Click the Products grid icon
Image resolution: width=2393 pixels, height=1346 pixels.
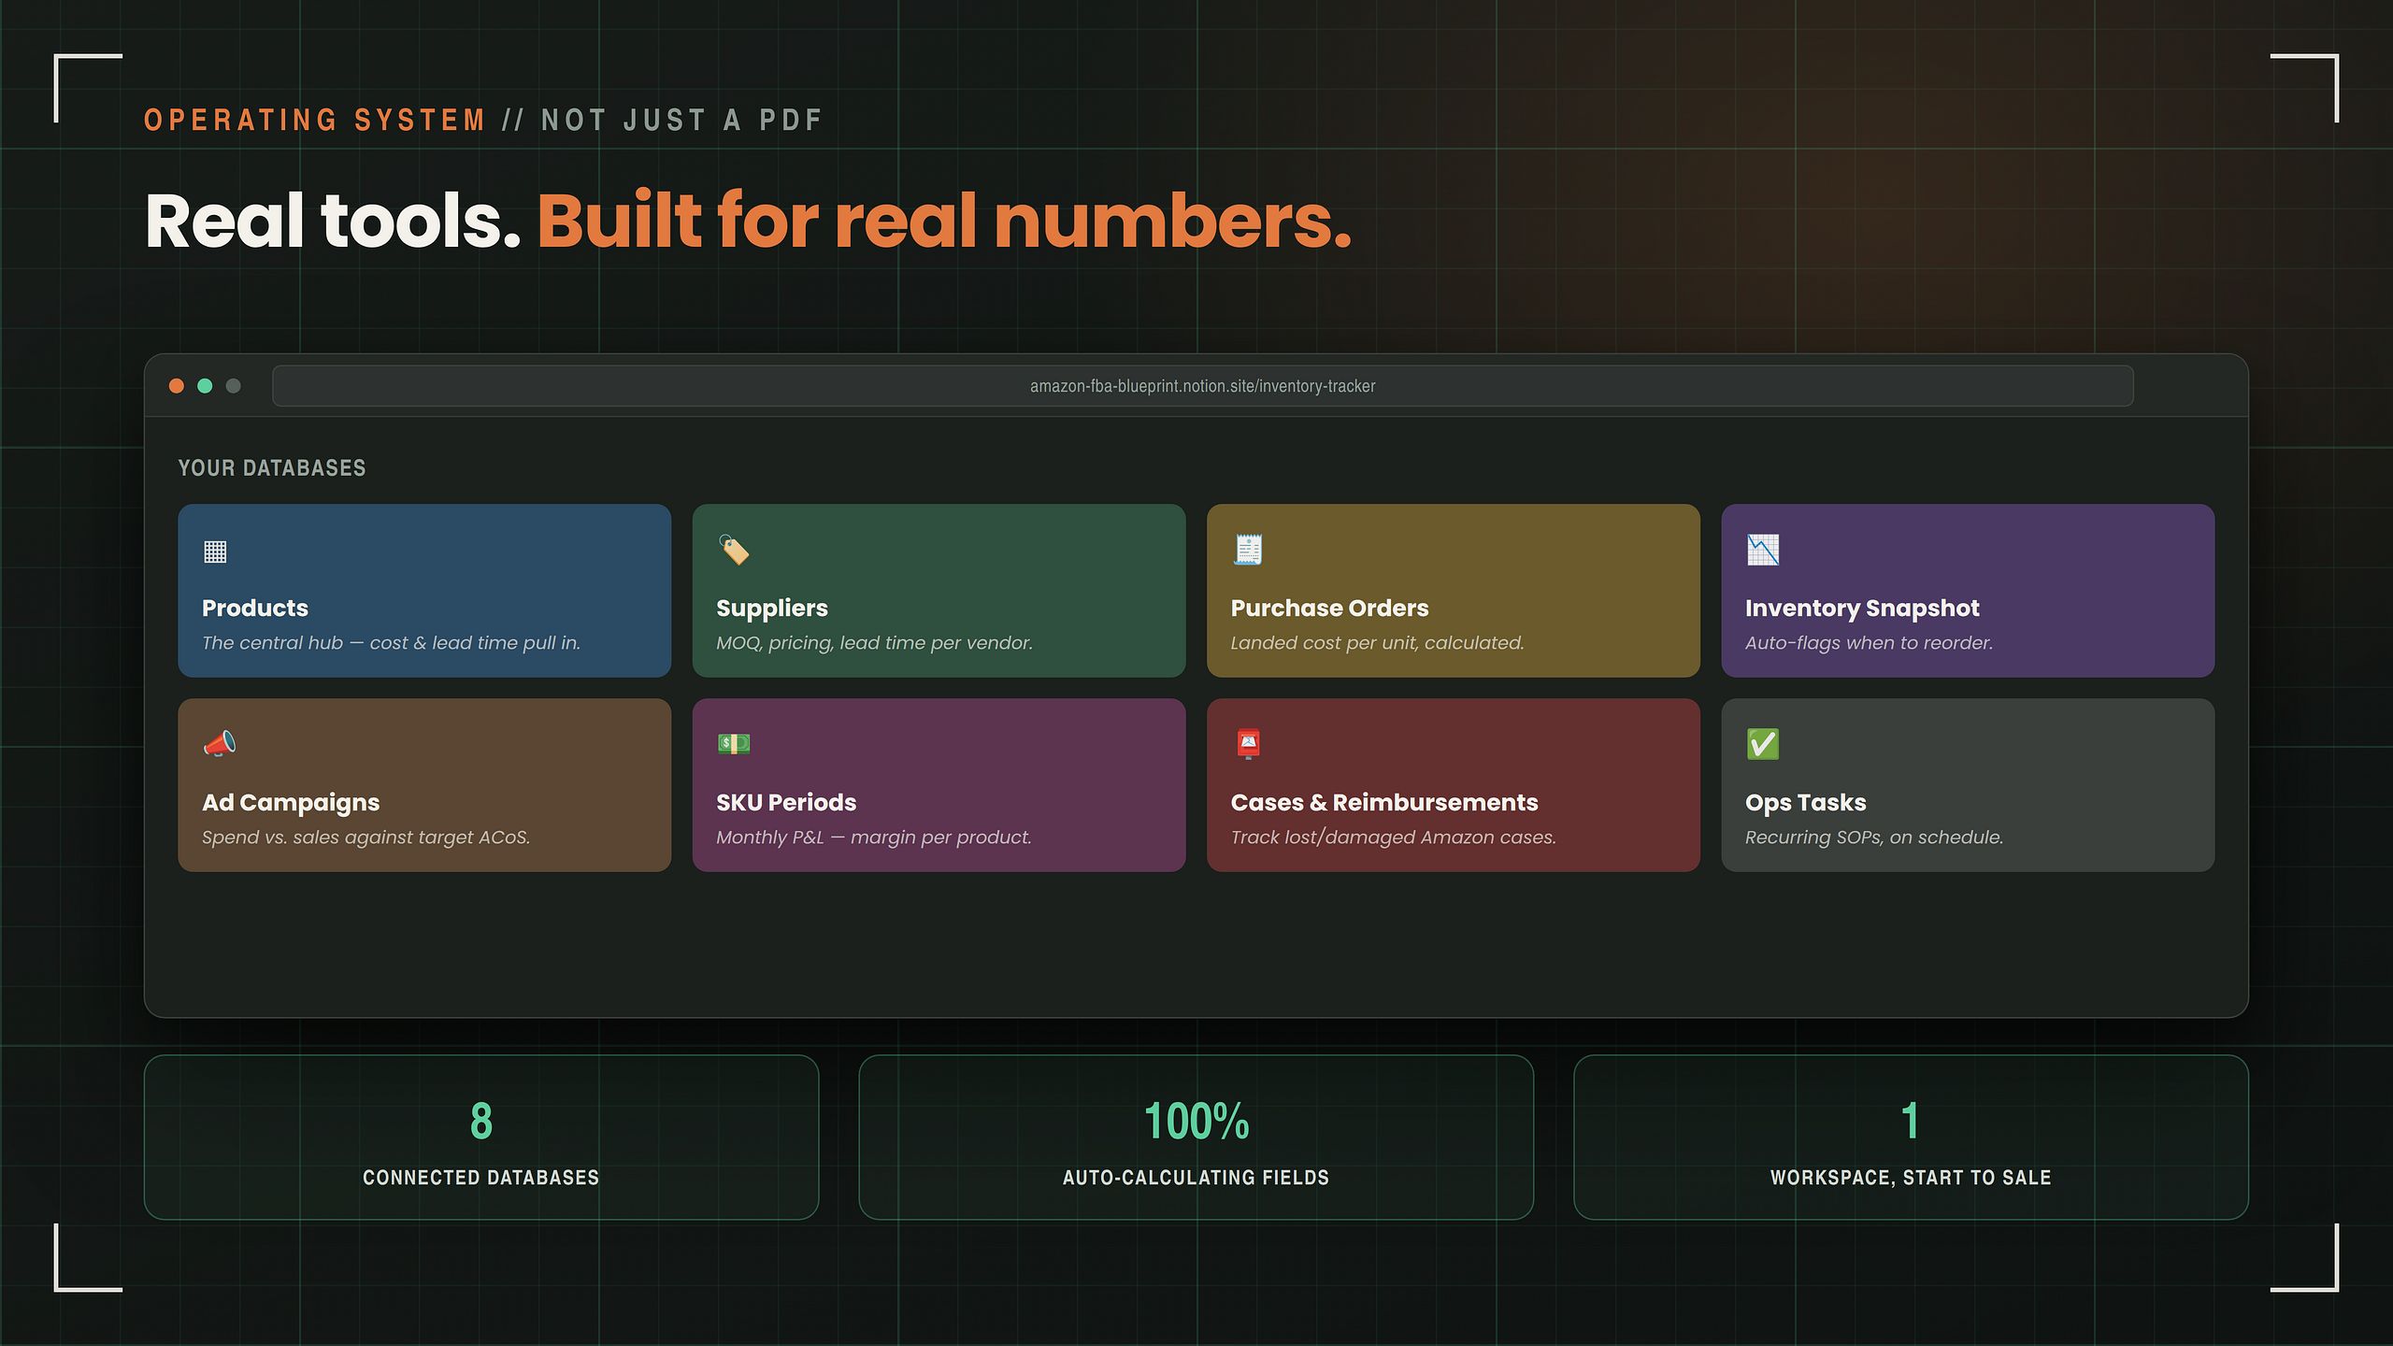215,551
